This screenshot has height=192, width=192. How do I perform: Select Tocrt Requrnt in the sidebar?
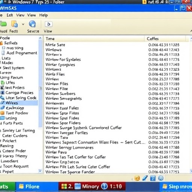click(16, 166)
